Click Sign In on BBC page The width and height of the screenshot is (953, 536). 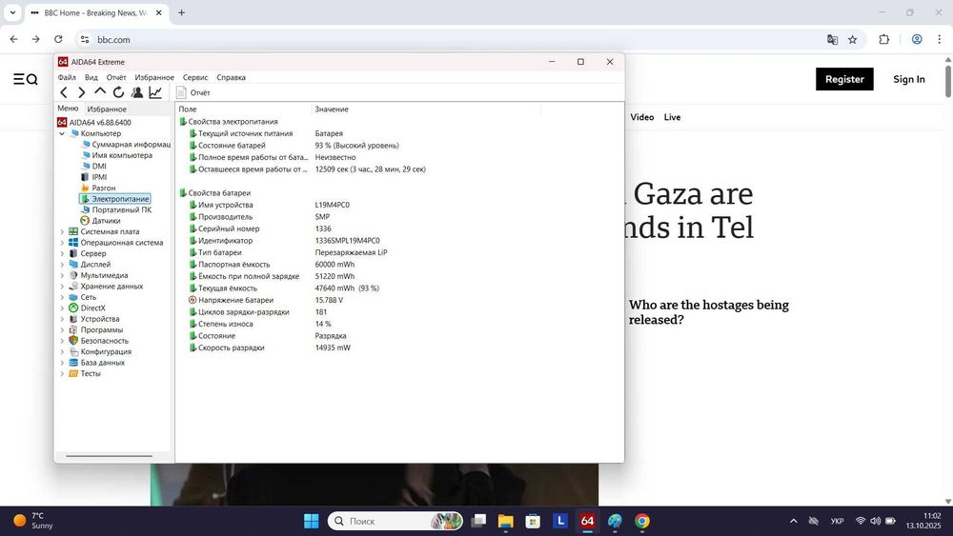coord(908,79)
